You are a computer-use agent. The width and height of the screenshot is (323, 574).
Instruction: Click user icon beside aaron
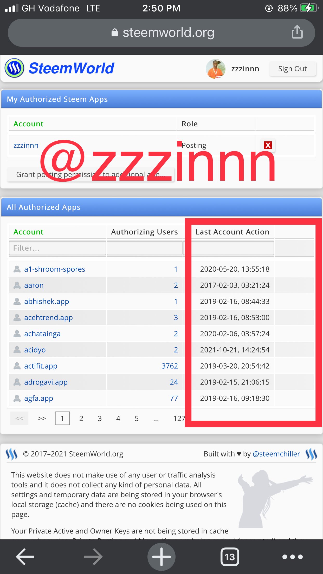(x=17, y=285)
